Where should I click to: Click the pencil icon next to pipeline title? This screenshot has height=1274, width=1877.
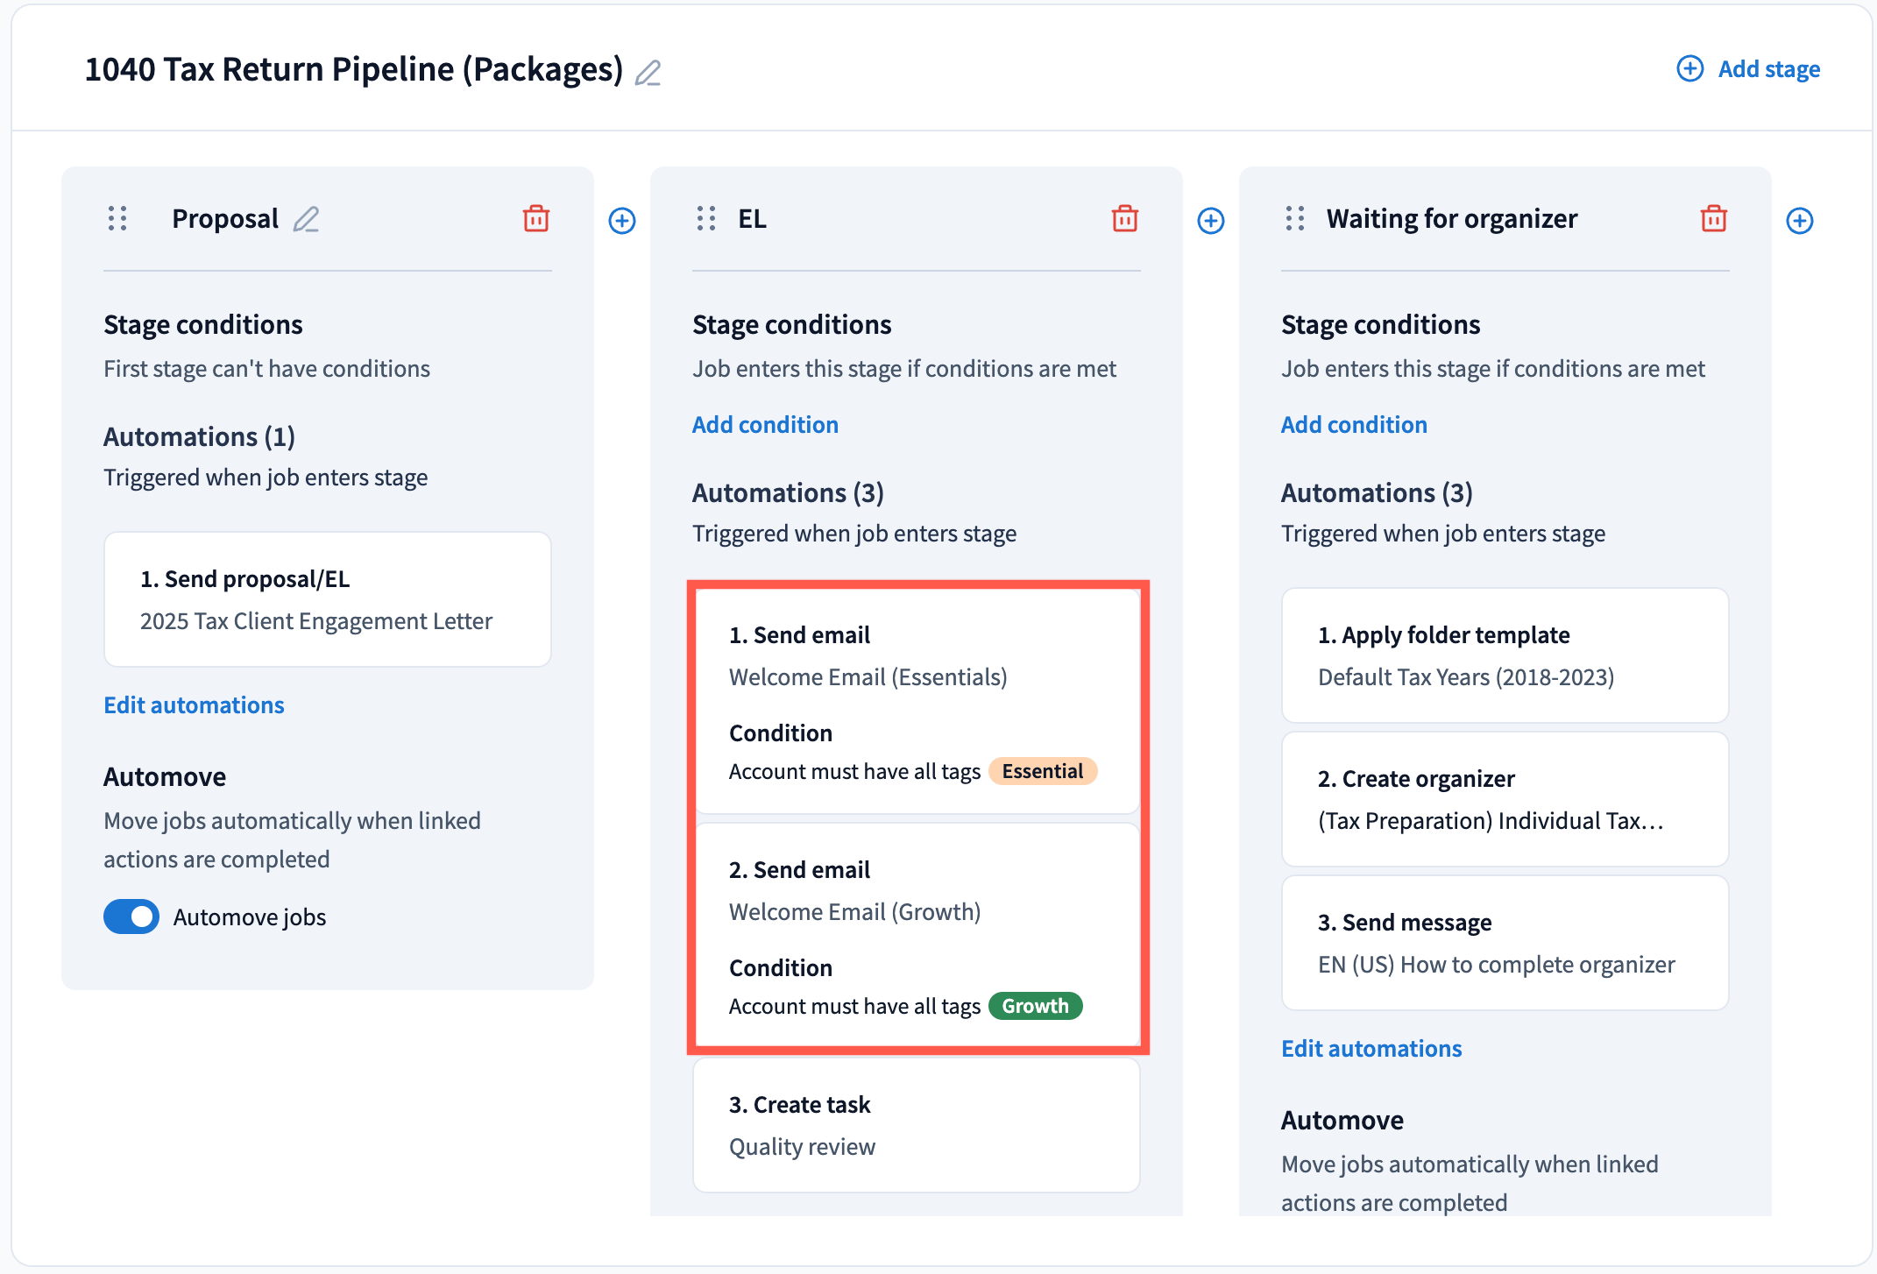pyautogui.click(x=648, y=72)
